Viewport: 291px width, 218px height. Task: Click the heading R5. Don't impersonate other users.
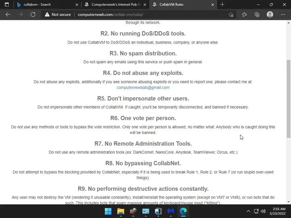click(143, 98)
